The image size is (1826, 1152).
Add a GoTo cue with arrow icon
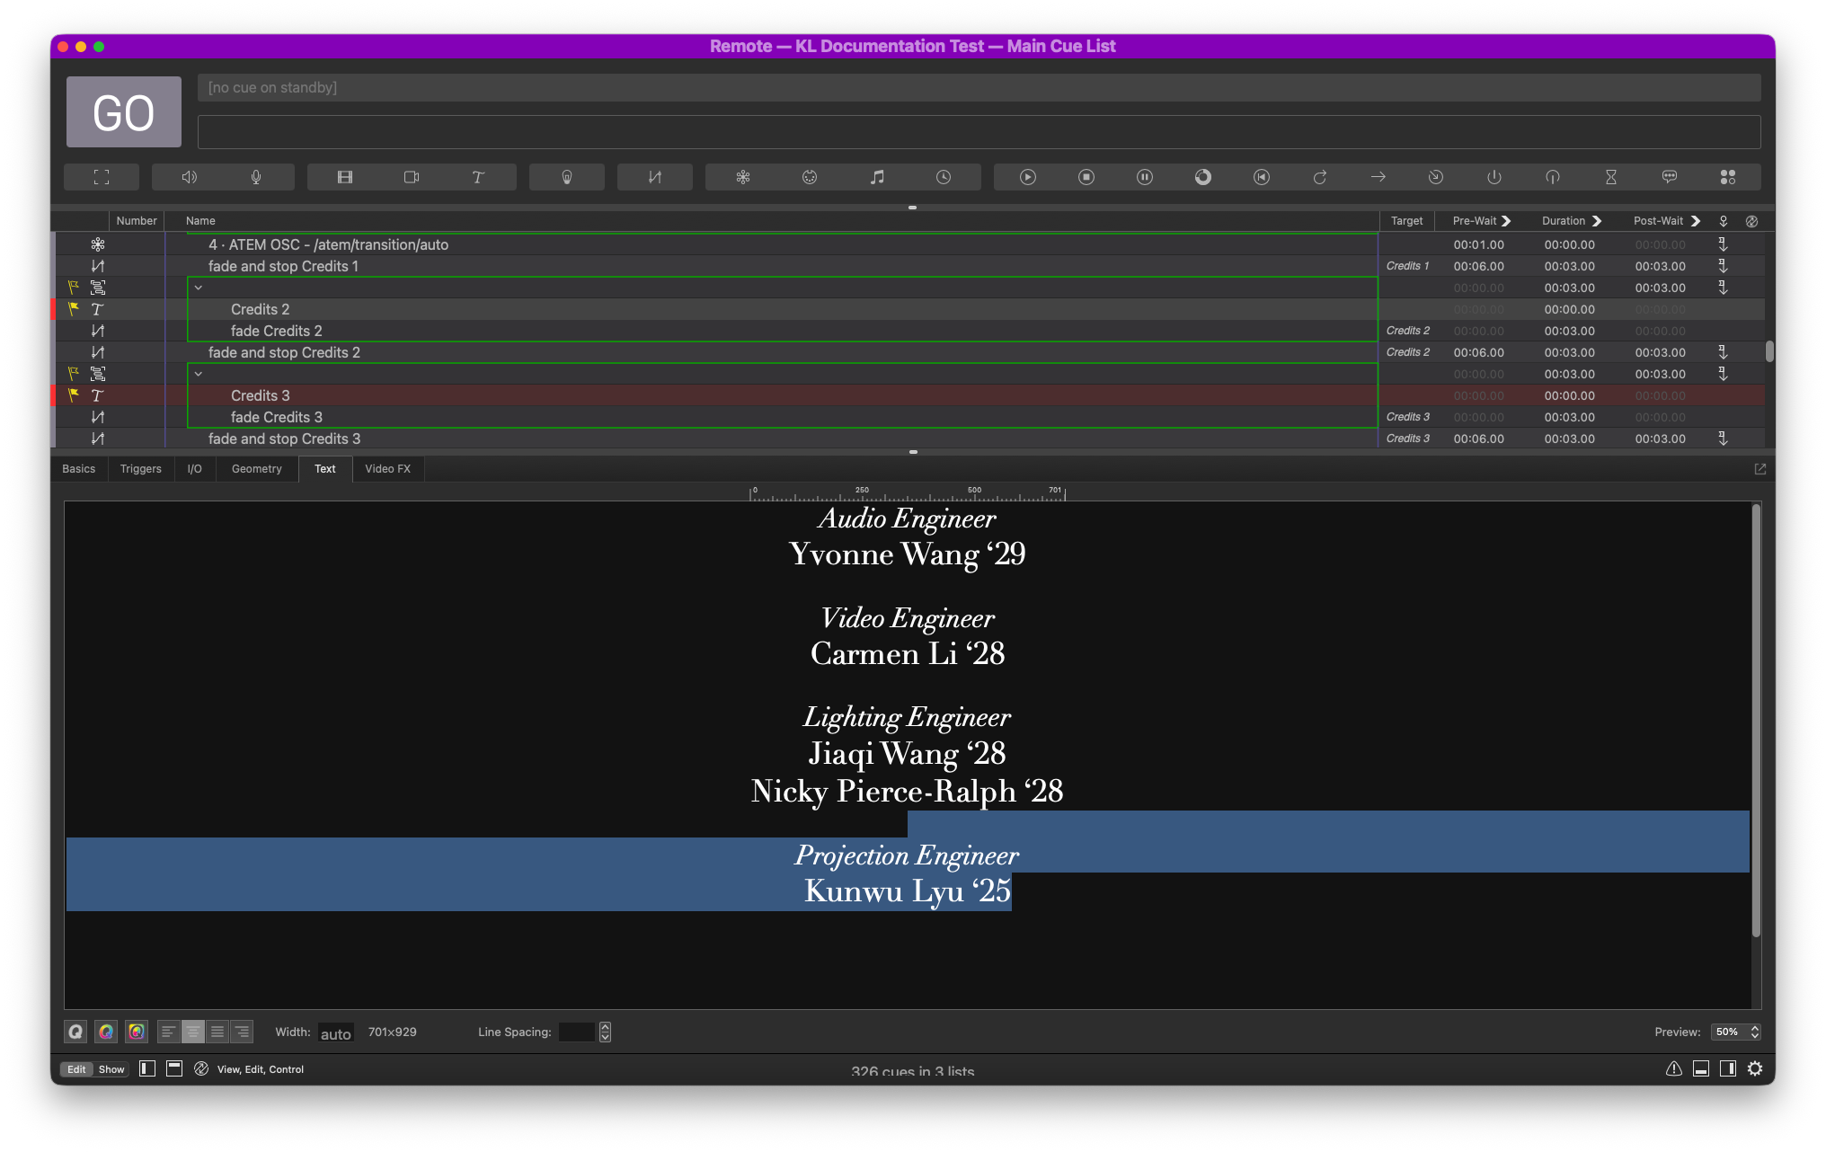coord(1378,177)
